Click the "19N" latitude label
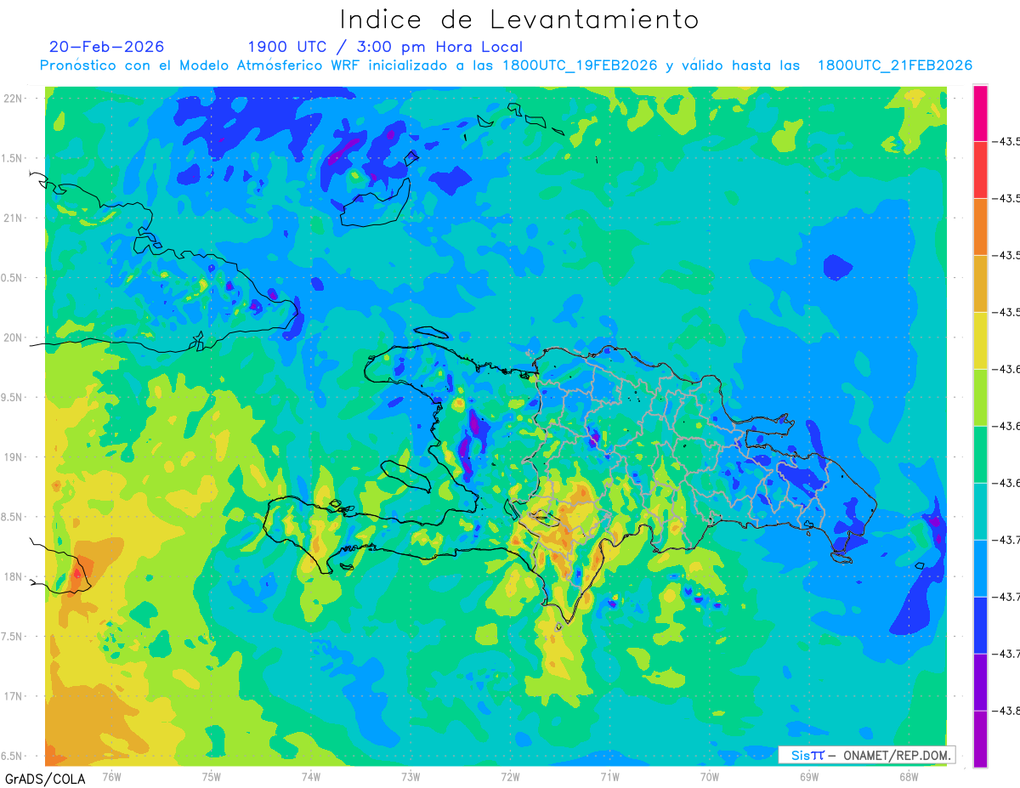This screenshot has width=1020, height=788. [14, 457]
